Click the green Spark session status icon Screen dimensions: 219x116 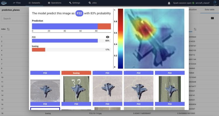pos(193,3)
